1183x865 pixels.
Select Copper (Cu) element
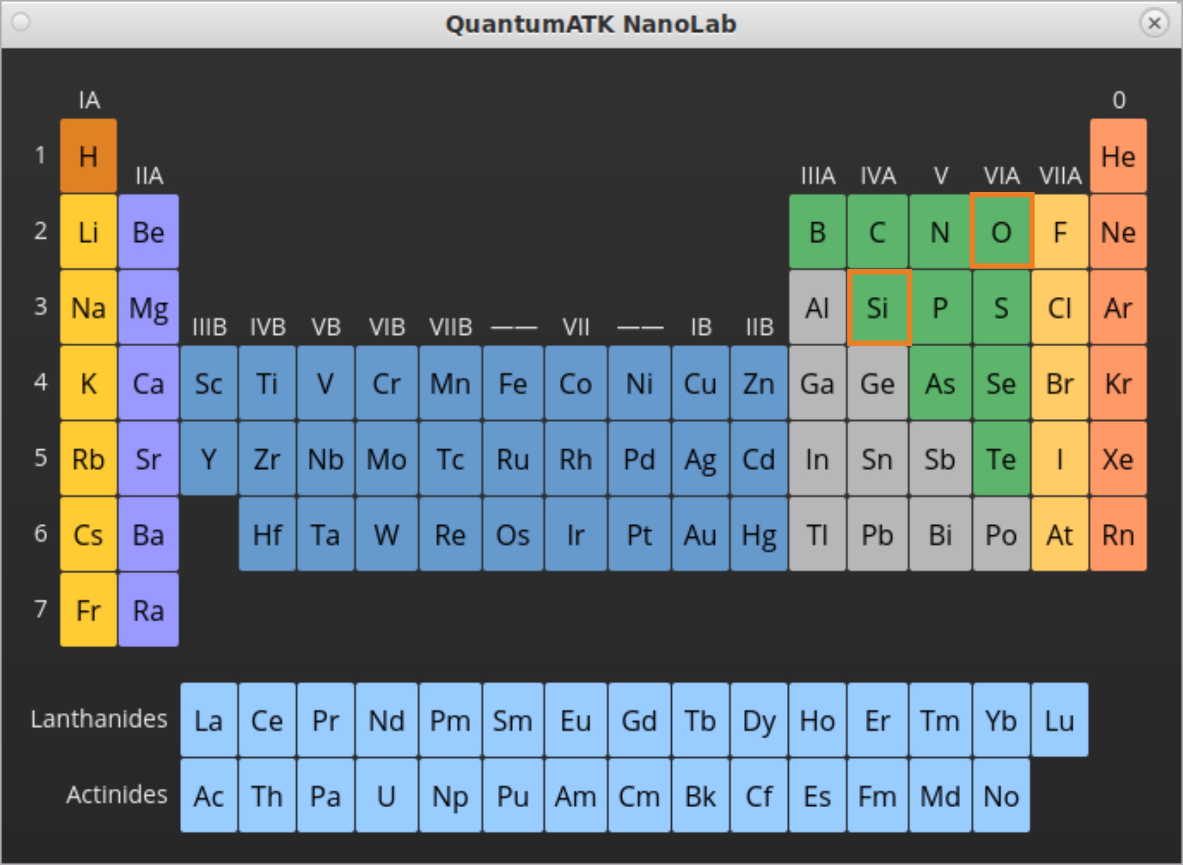click(x=701, y=383)
